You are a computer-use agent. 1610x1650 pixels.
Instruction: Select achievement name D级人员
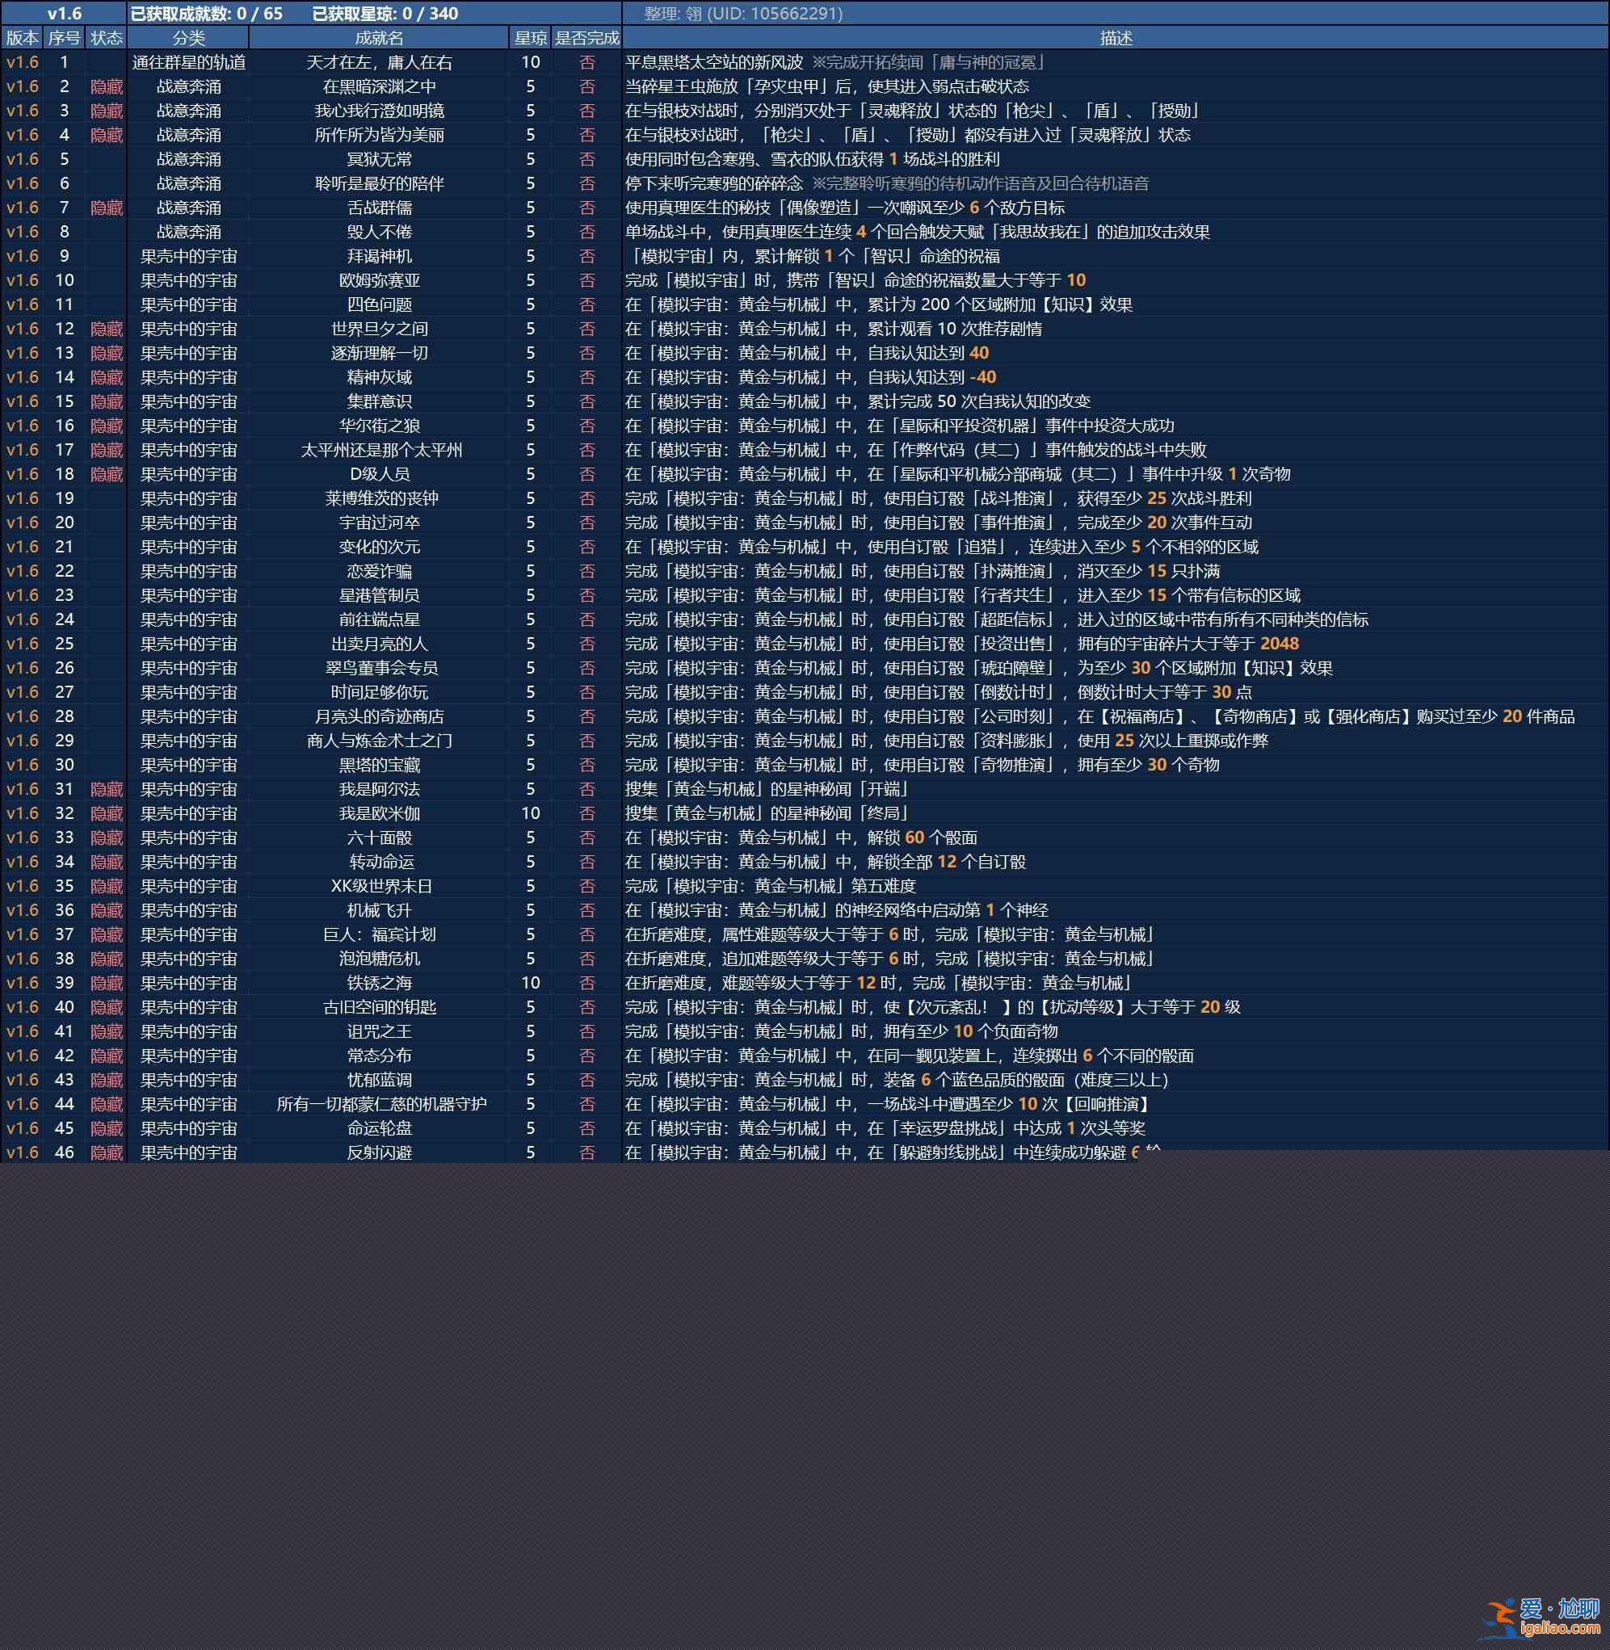(x=379, y=474)
